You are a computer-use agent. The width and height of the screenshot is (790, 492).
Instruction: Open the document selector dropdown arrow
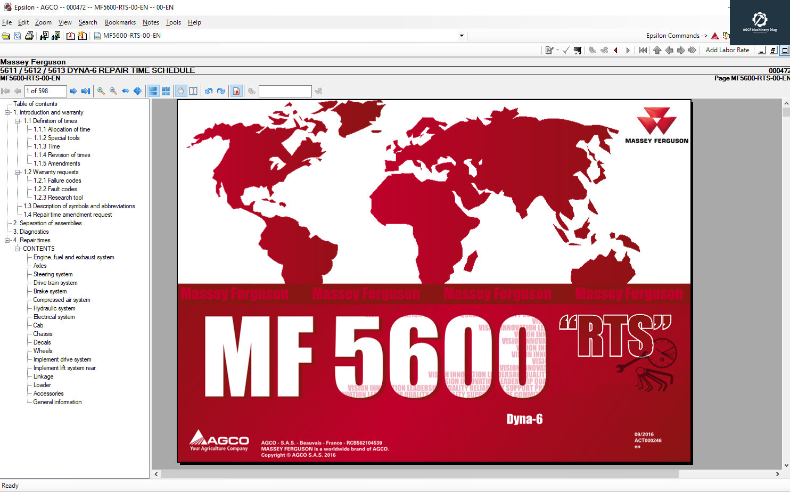462,36
